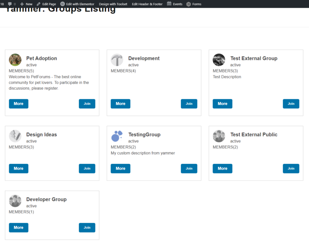Click MEMBERS(3) on Test External Group card
This screenshot has height=251, width=309.
[225, 71]
